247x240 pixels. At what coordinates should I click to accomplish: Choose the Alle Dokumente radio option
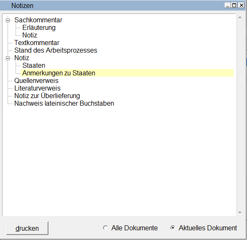[x=105, y=228]
